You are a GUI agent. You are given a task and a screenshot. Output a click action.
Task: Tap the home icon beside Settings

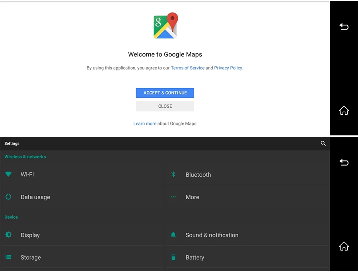(344, 246)
